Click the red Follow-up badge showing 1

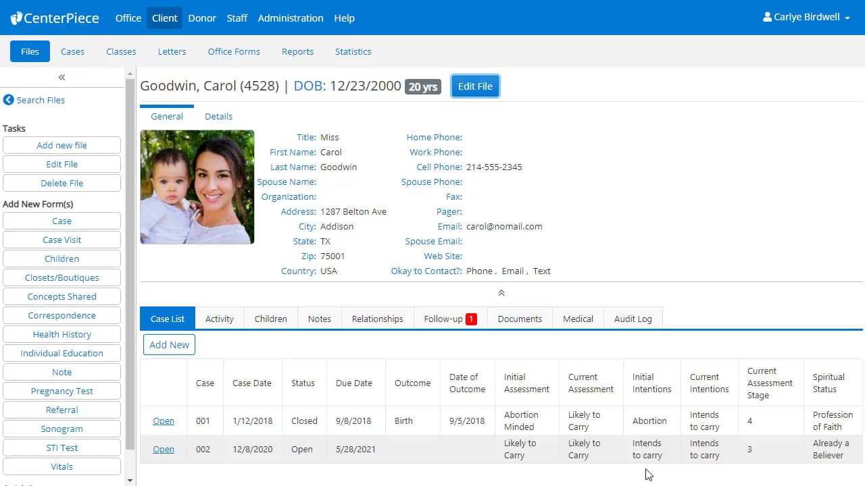coord(471,319)
